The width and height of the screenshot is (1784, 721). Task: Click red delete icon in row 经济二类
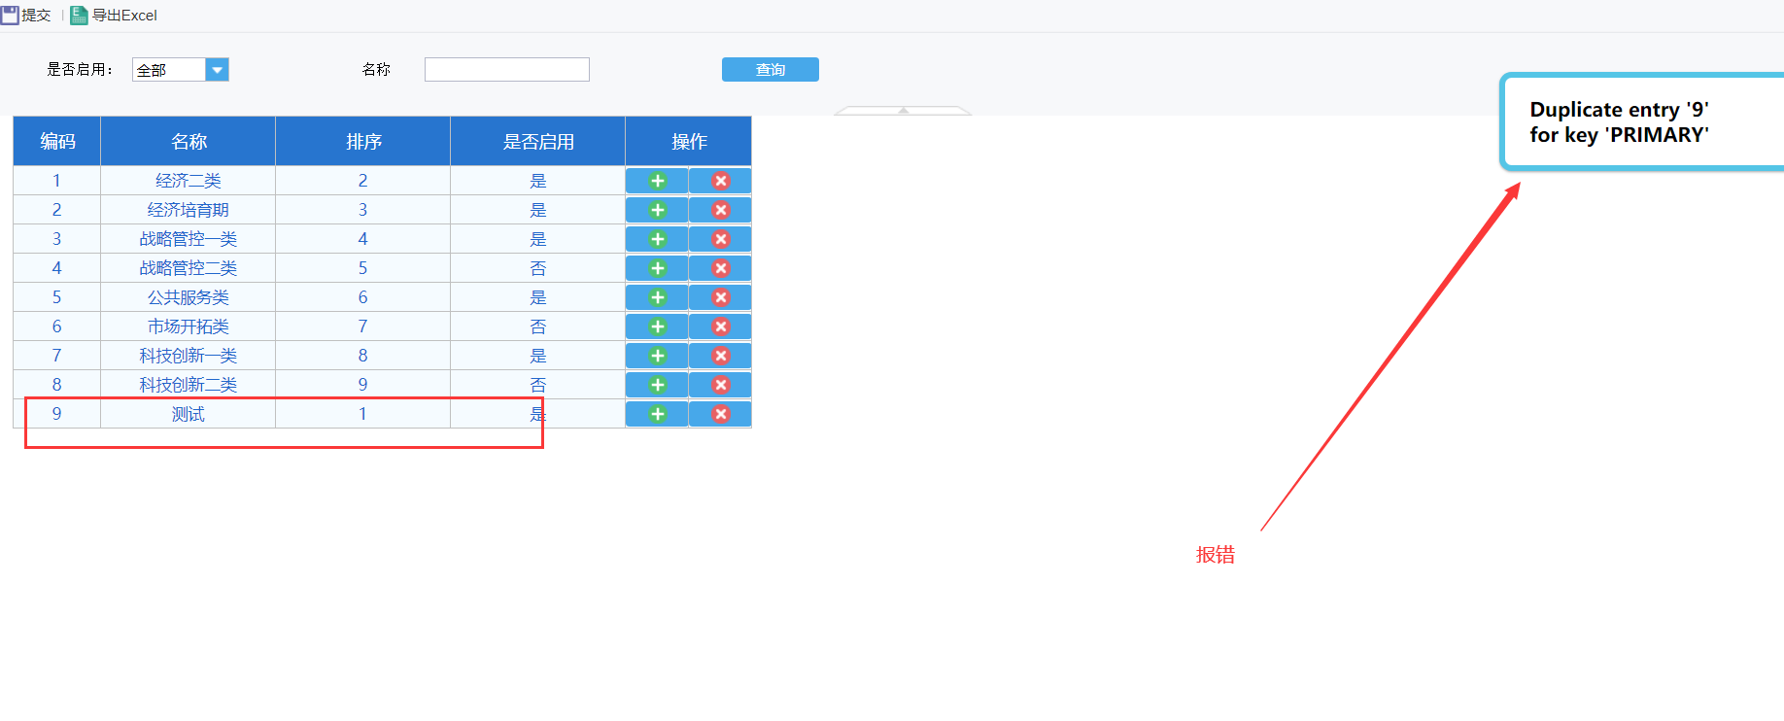720,181
